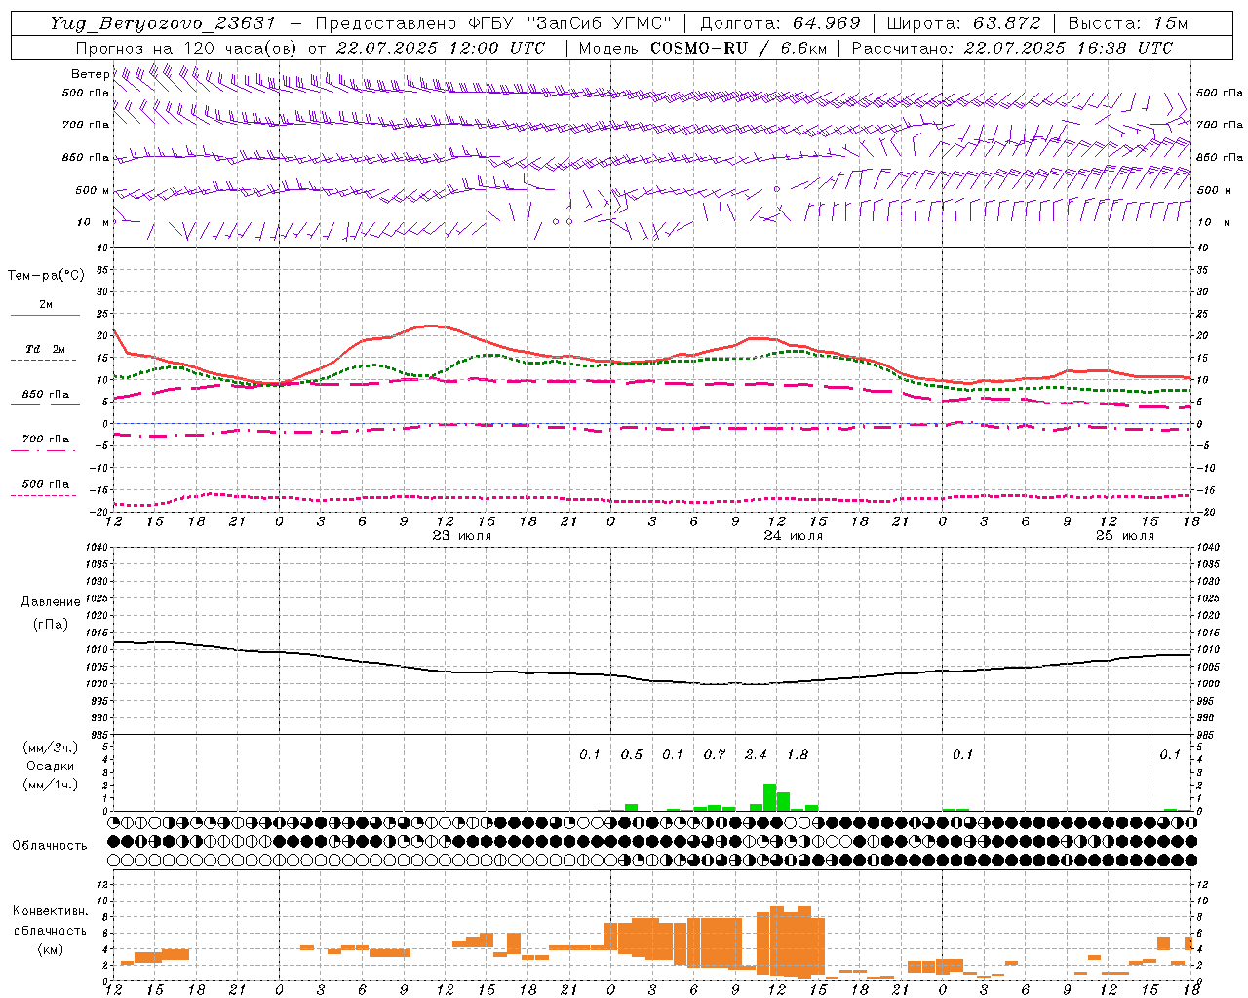
Task: Click the longitude value Долгота: 64.969
Action: [780, 23]
